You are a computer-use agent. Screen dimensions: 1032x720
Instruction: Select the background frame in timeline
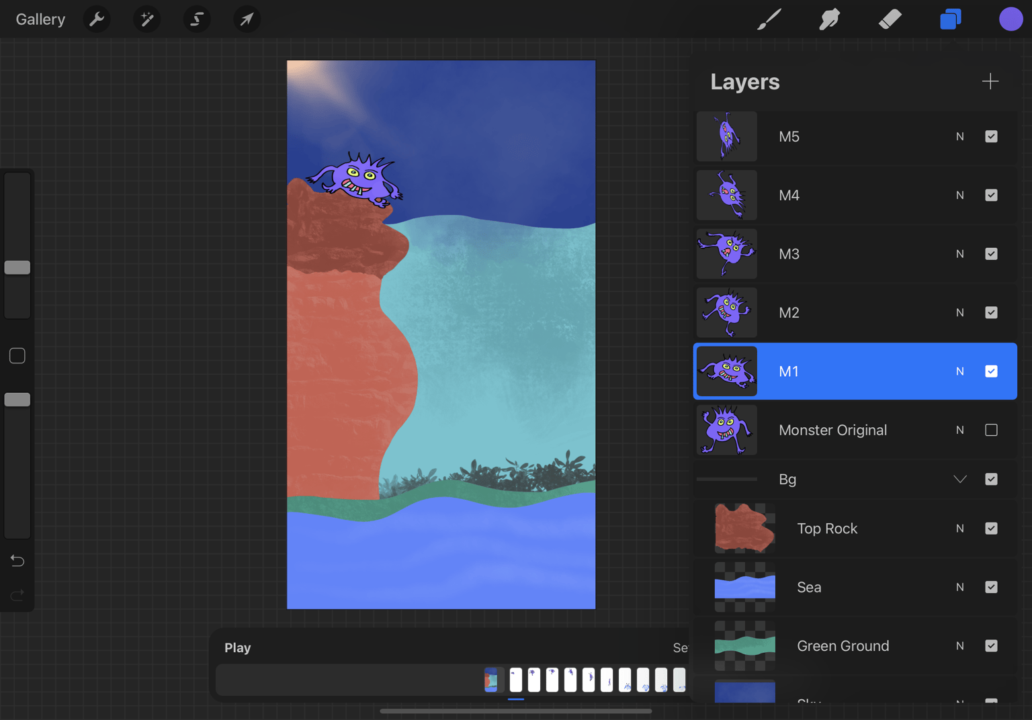491,680
